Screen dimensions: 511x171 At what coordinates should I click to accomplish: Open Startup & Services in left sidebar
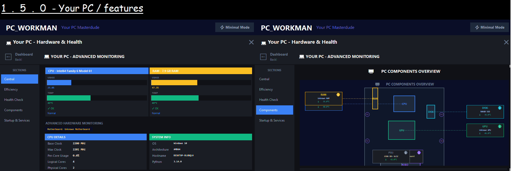click(17, 120)
